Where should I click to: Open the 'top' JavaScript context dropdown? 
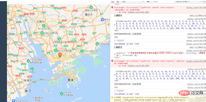(133, 1)
